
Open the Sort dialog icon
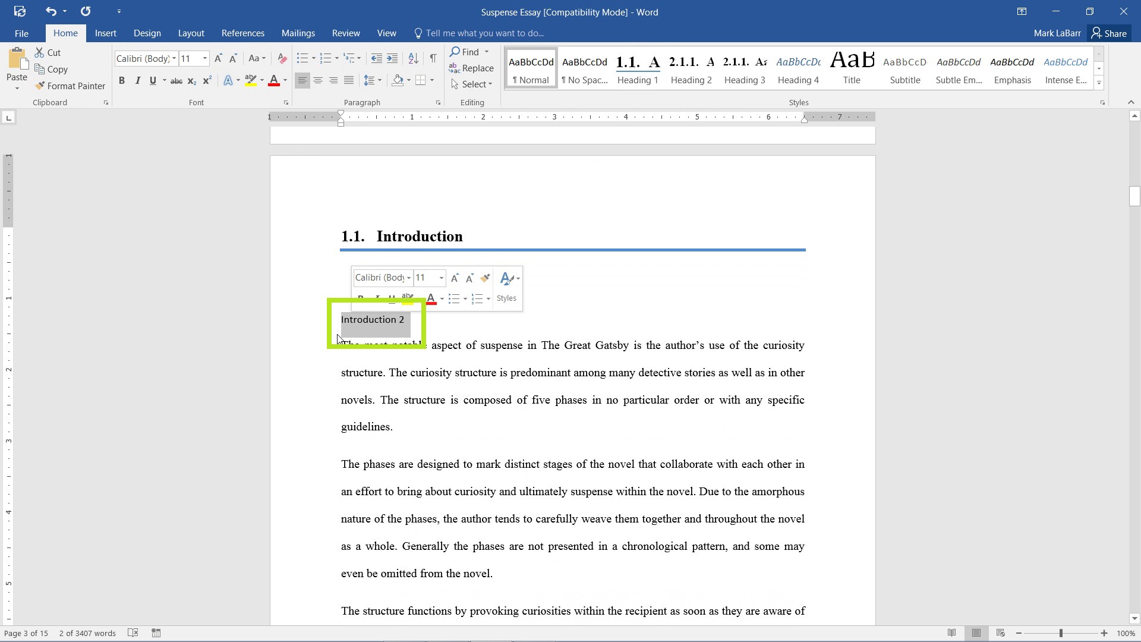point(414,58)
